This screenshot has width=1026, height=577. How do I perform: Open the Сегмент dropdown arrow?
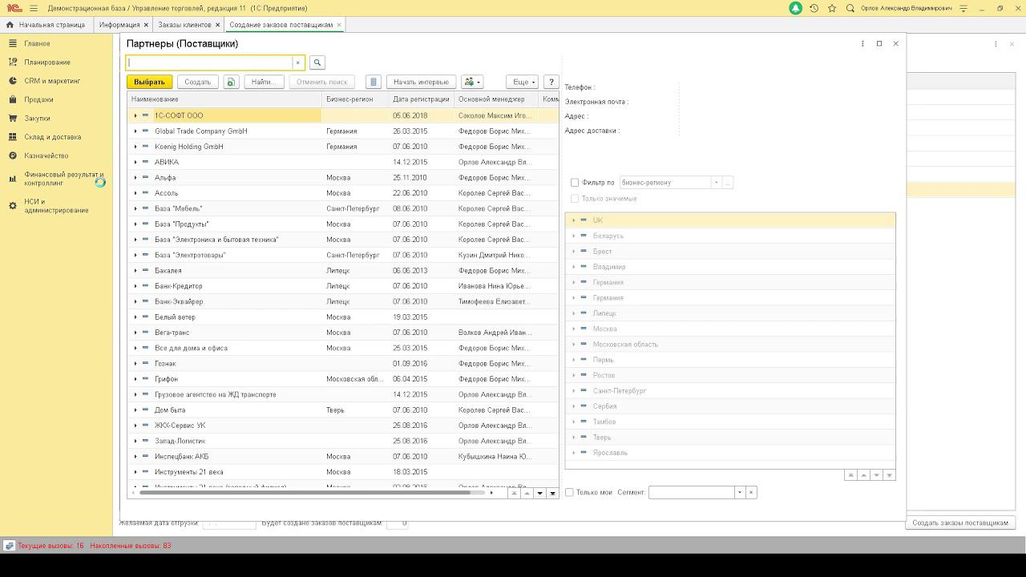coord(739,492)
